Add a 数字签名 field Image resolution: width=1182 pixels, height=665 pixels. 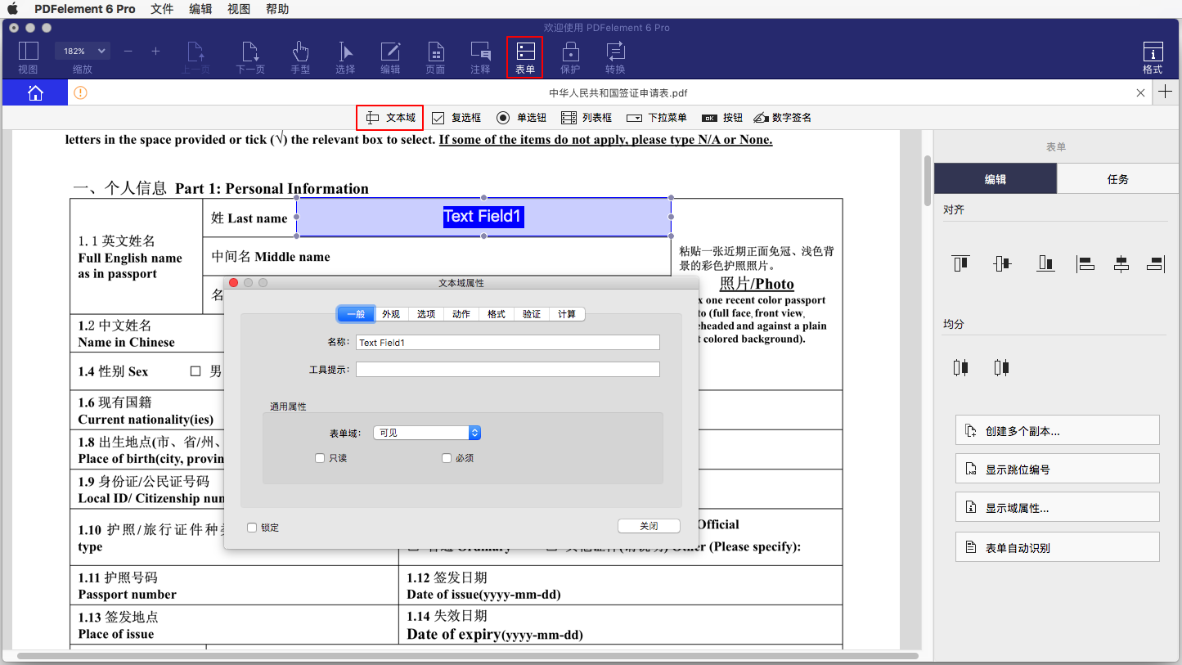pos(782,117)
